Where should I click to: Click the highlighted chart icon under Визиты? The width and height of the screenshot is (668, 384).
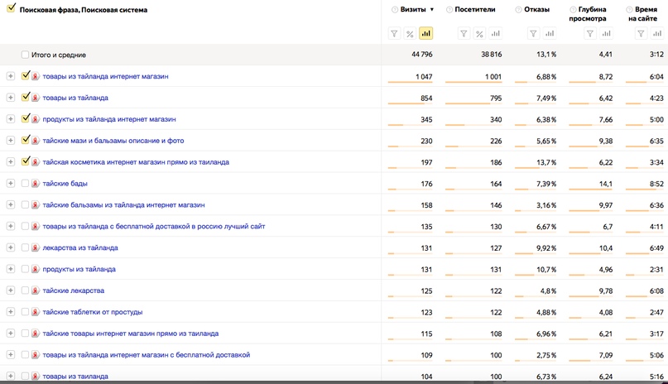(426, 34)
